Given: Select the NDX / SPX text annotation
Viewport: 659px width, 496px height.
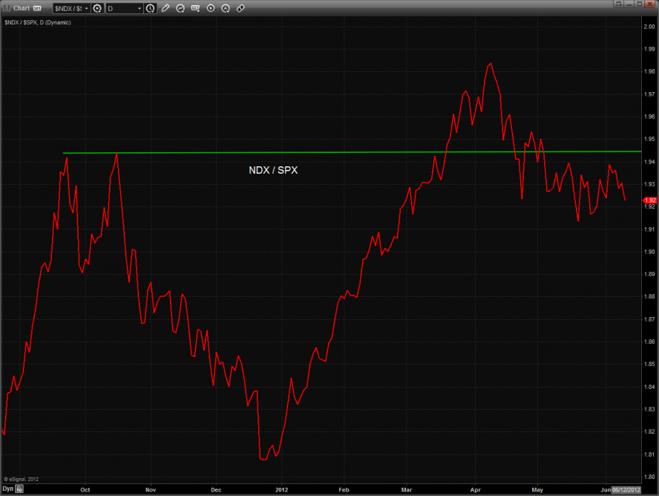Looking at the screenshot, I should pos(273,170).
